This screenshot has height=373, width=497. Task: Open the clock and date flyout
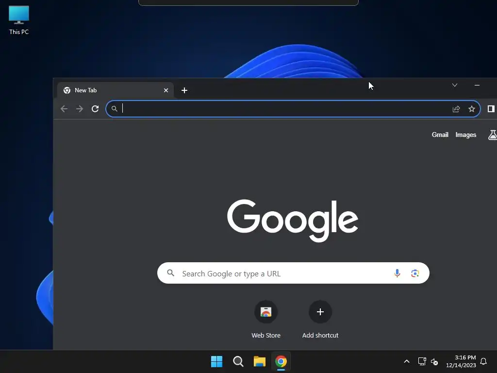[x=461, y=361]
